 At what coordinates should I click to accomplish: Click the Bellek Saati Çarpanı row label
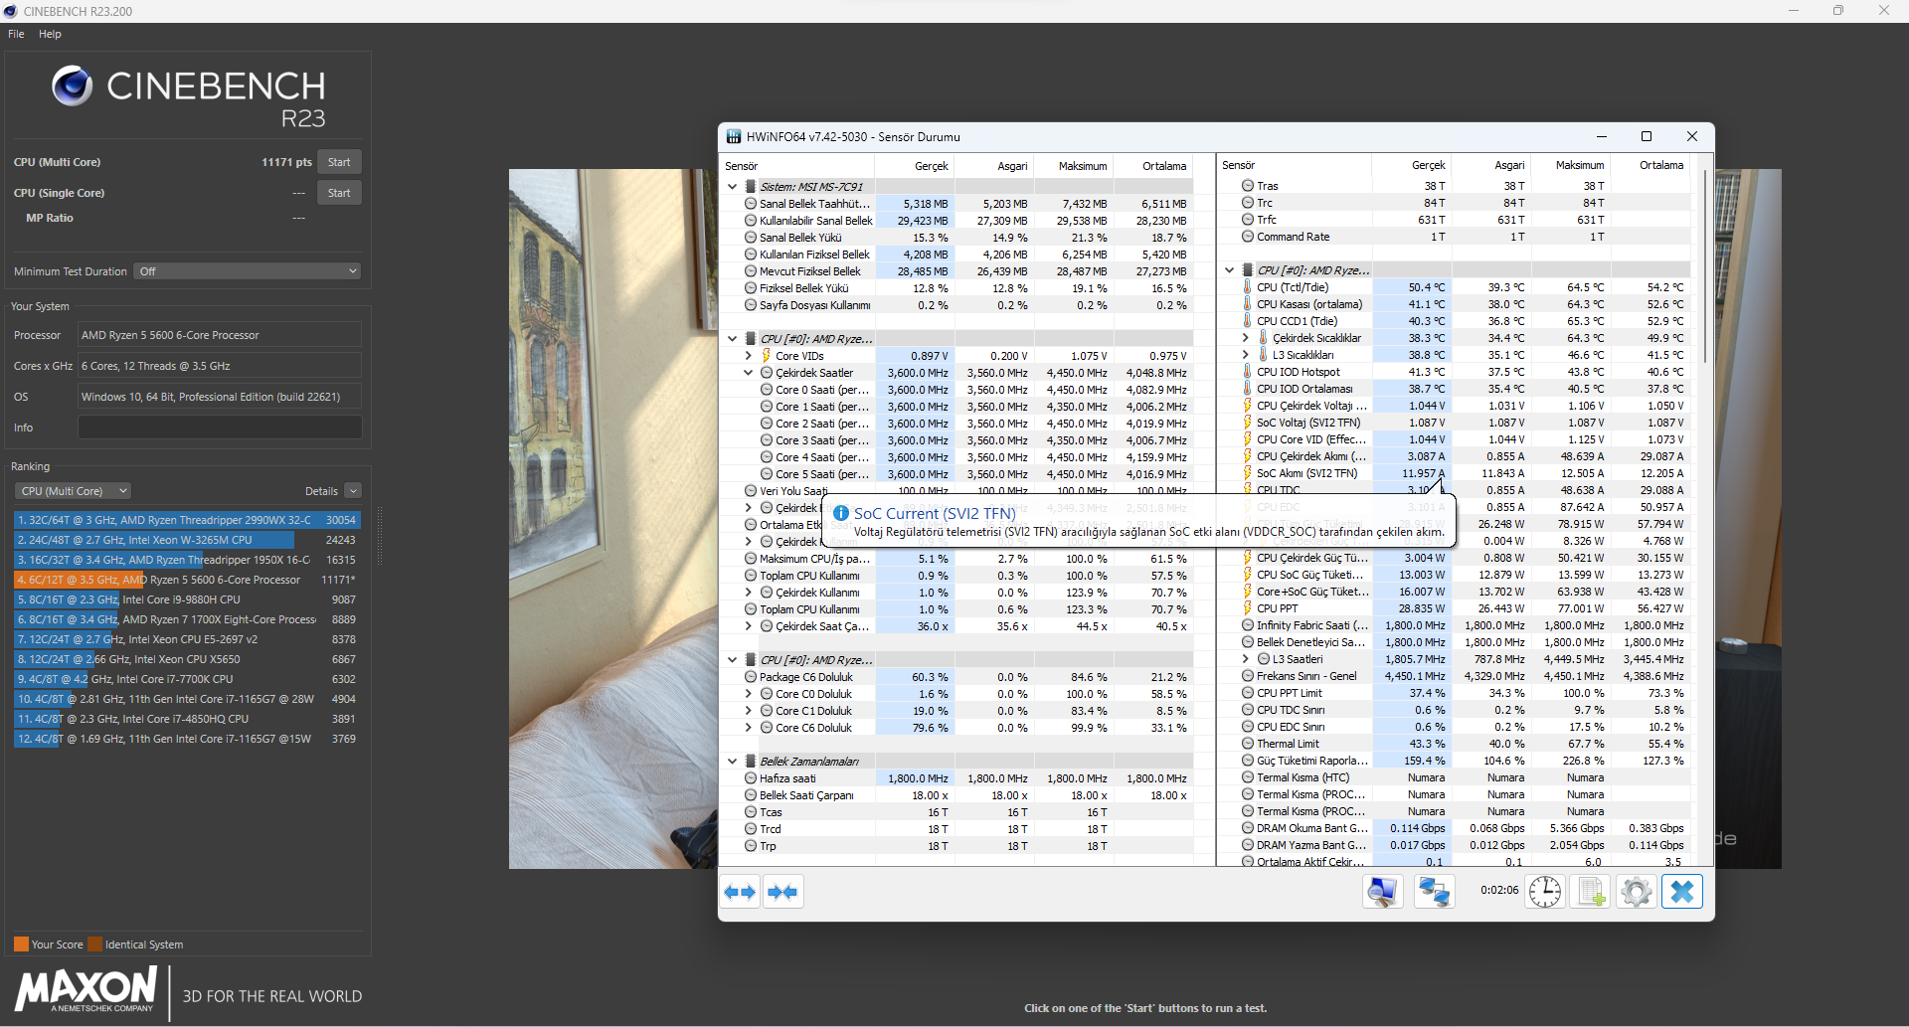tap(806, 795)
